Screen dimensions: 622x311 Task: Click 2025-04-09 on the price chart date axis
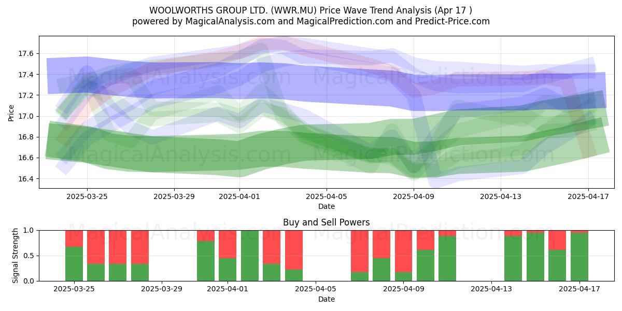414,196
